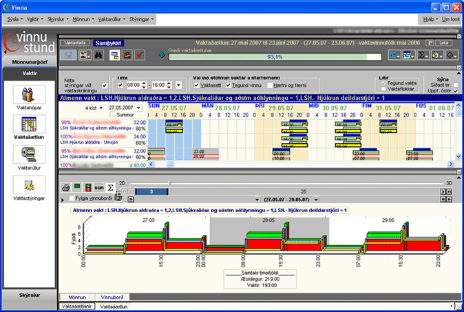Screen dimensions: 464x312
Task: Click the red-green S chart icon
Action: click(x=88, y=187)
